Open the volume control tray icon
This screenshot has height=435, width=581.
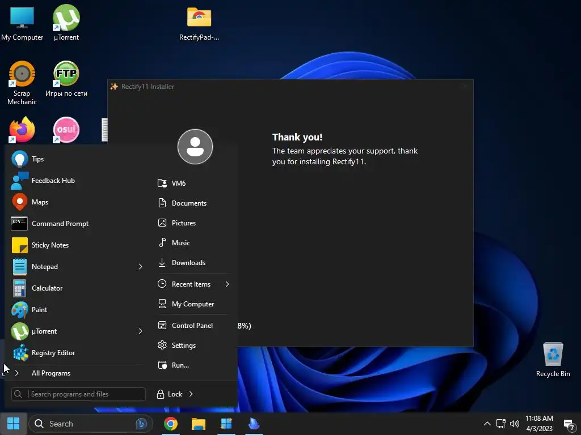[514, 424]
